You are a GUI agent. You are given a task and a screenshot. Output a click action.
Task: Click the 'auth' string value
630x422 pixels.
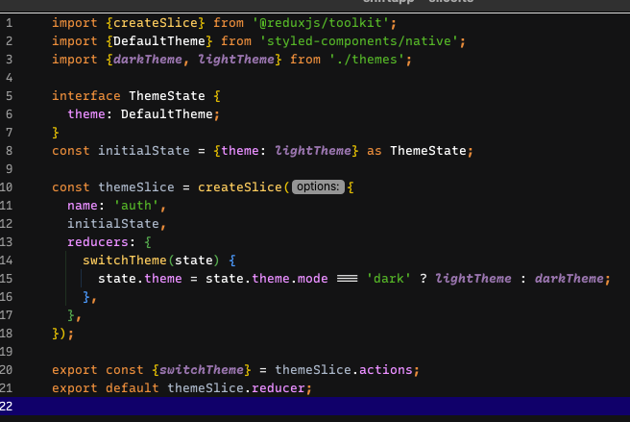[136, 206]
